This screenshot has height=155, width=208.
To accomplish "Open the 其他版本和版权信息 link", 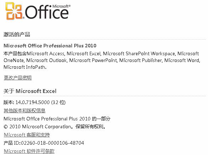I will click(x=24, y=110).
